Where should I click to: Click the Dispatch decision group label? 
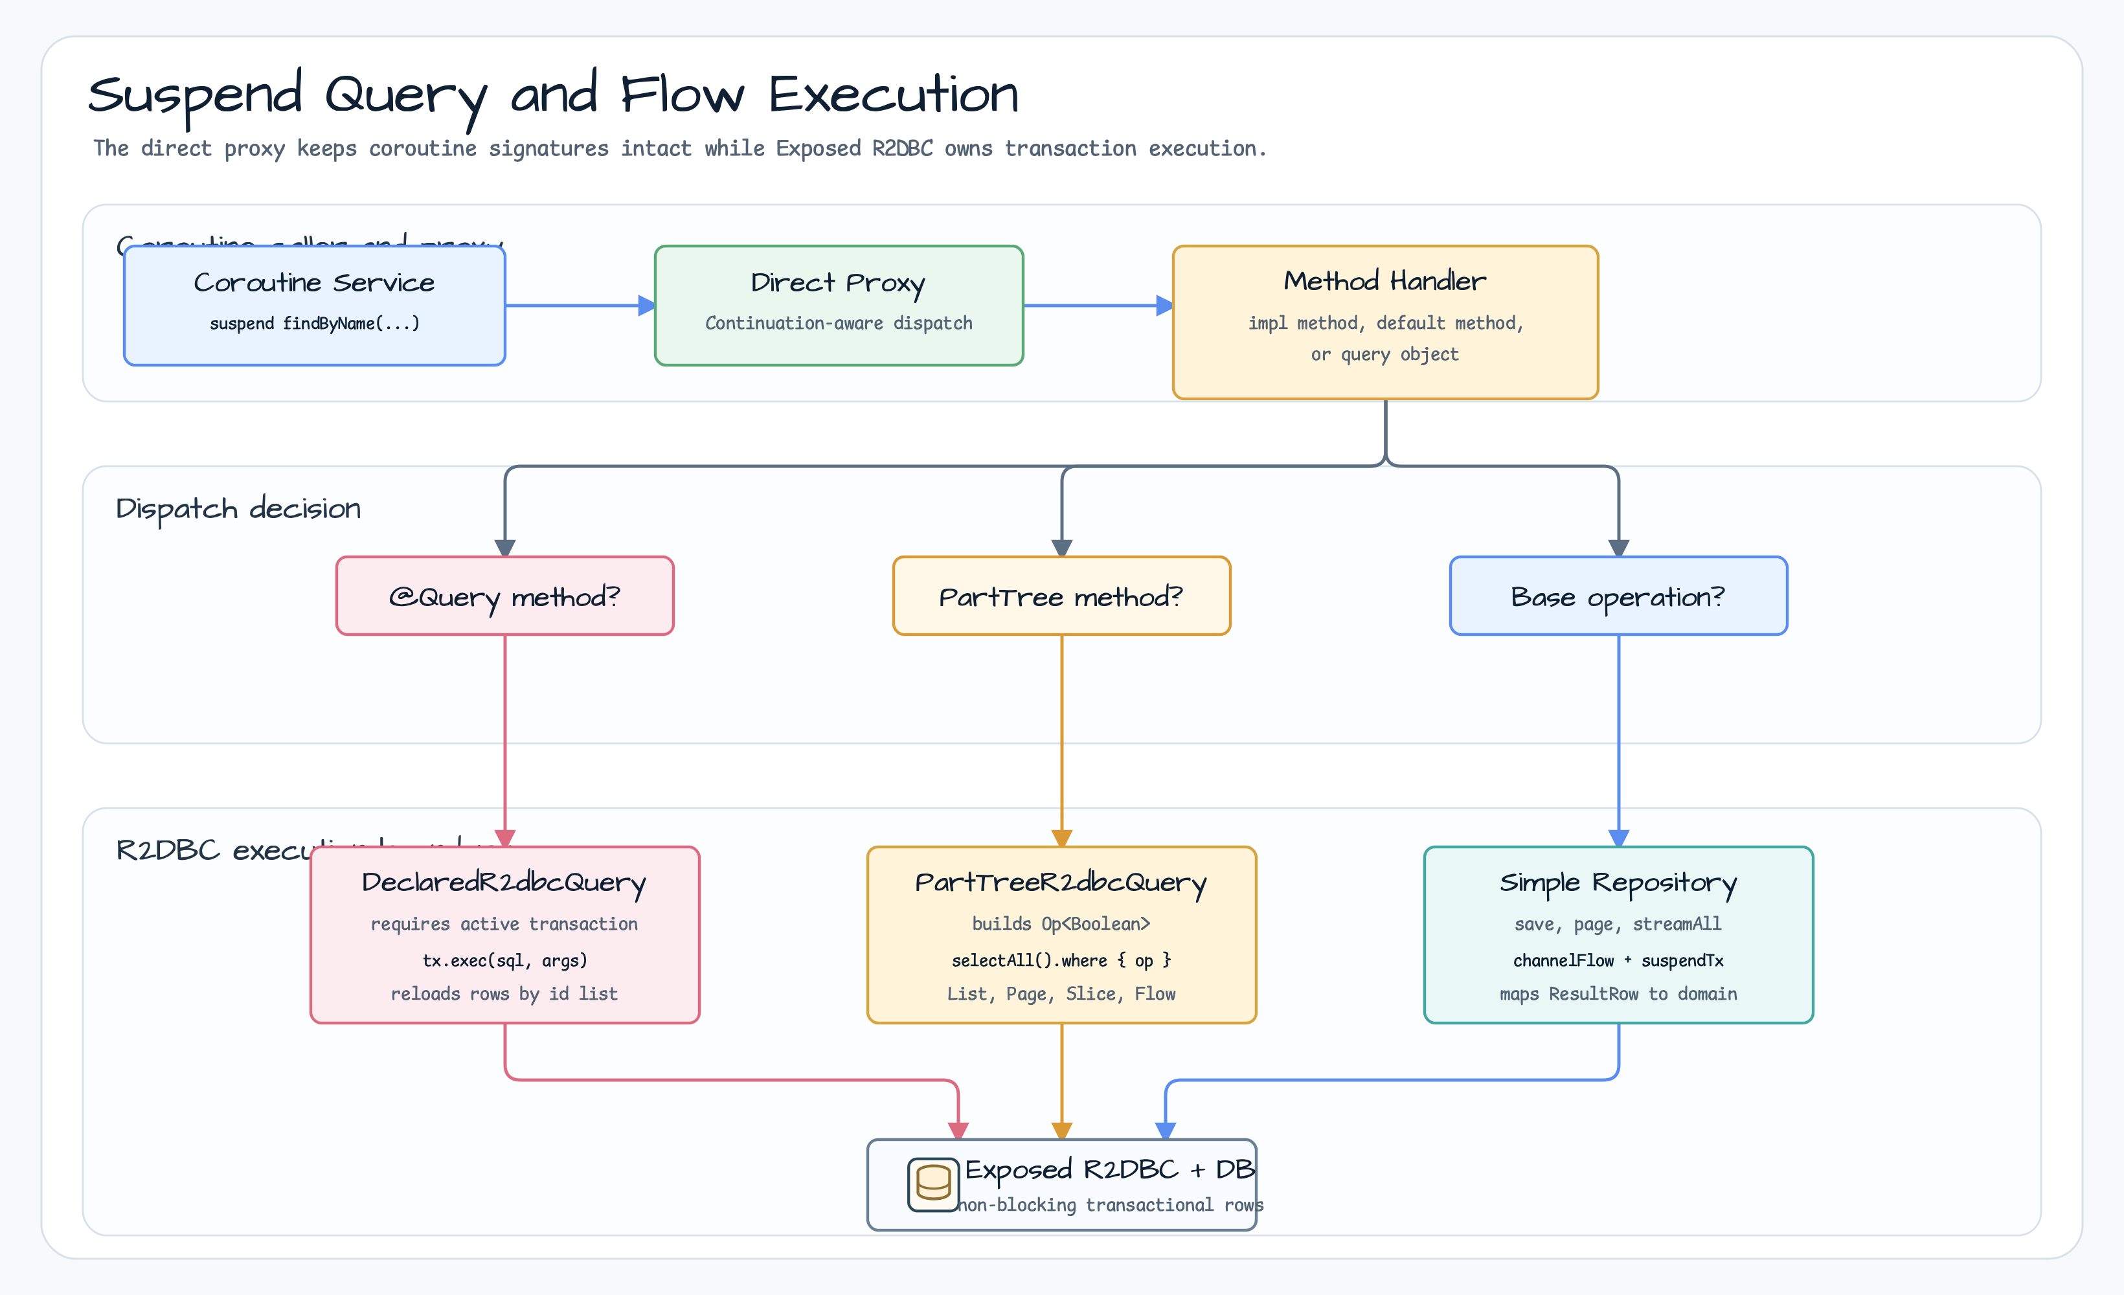[x=239, y=509]
